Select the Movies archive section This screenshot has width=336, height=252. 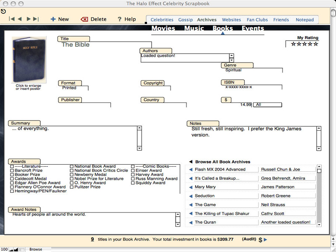coord(163,28)
